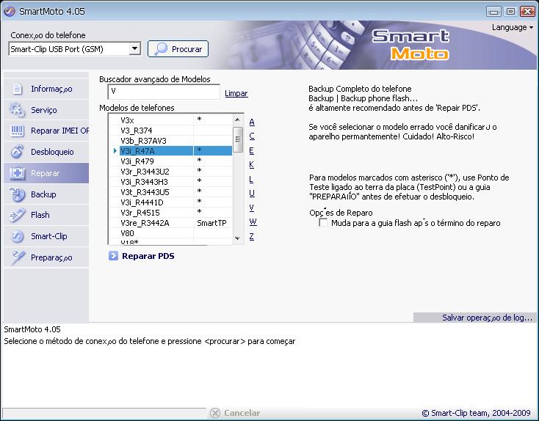Click the Procurar button
The height and width of the screenshot is (421, 539).
tap(178, 48)
